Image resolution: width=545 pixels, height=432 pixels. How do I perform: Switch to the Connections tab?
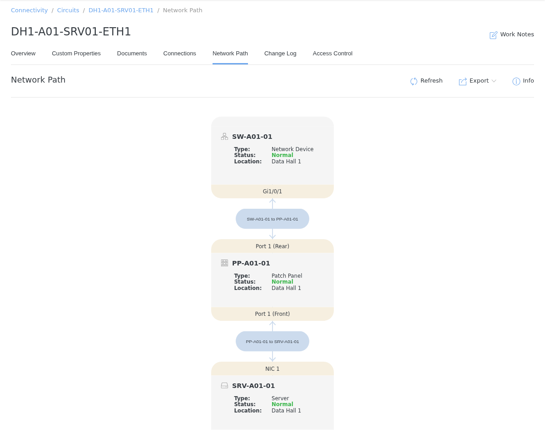[x=180, y=54]
